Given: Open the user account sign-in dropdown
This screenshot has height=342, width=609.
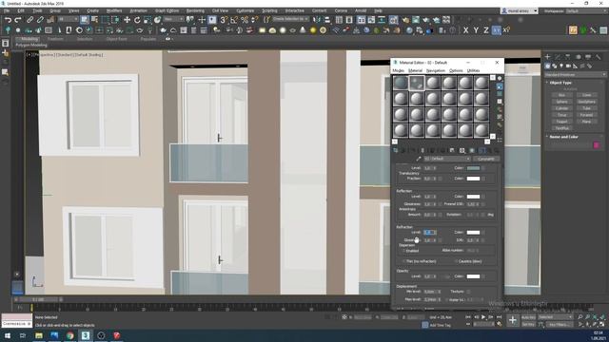Looking at the screenshot, I should pyautogui.click(x=520, y=10).
